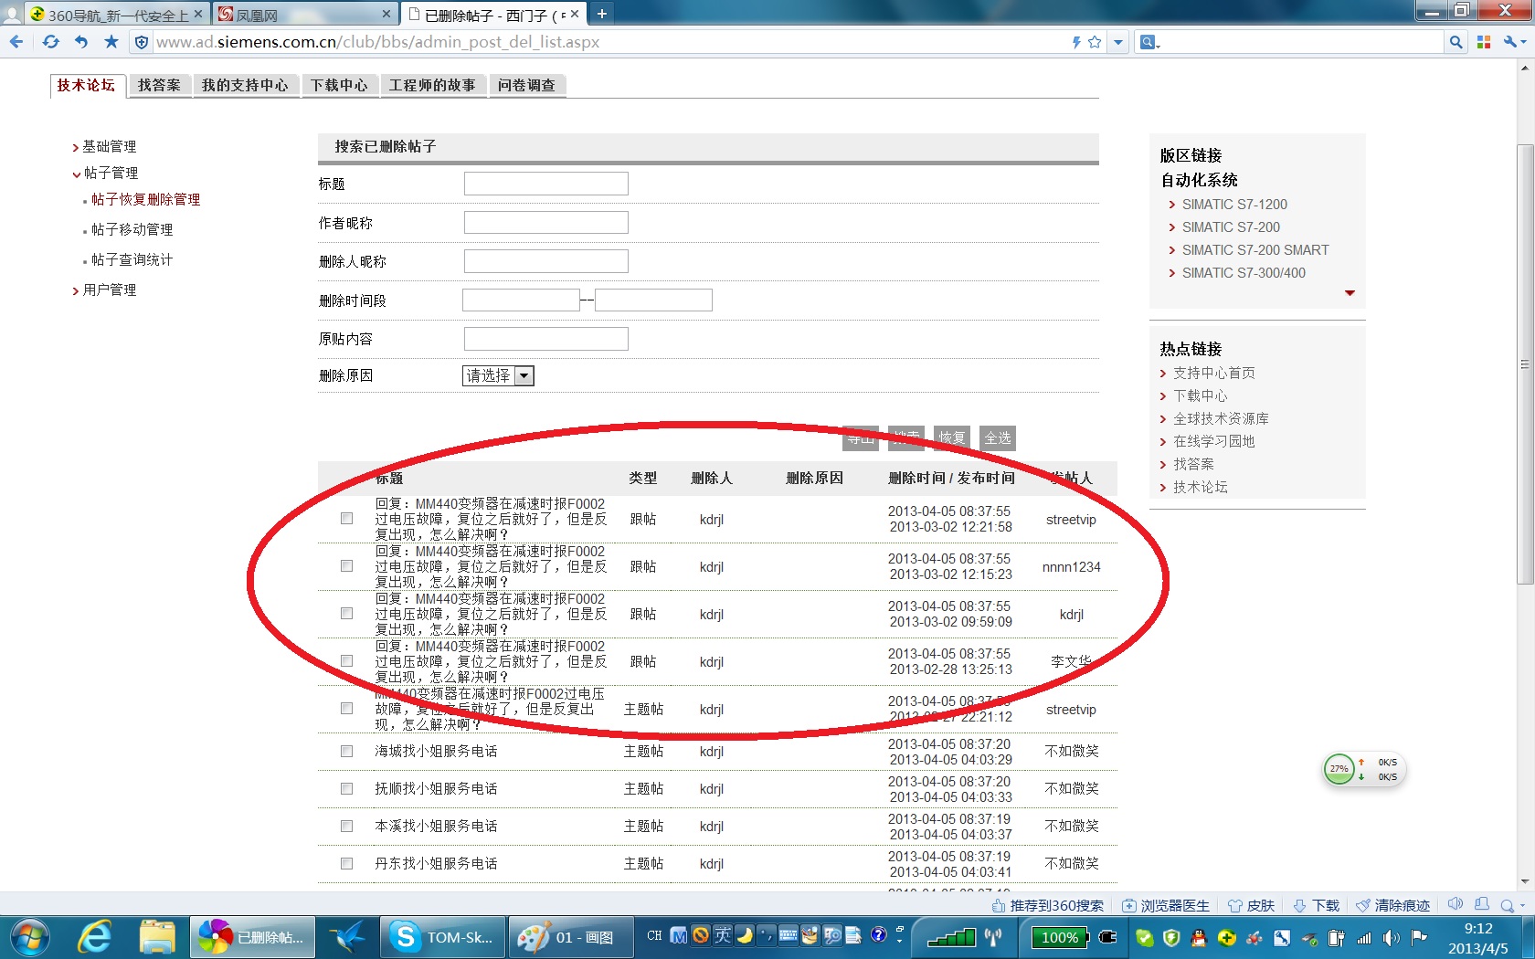The width and height of the screenshot is (1535, 959).
Task: Switch to the TOM-Skype taskbar window
Action: [x=444, y=937]
